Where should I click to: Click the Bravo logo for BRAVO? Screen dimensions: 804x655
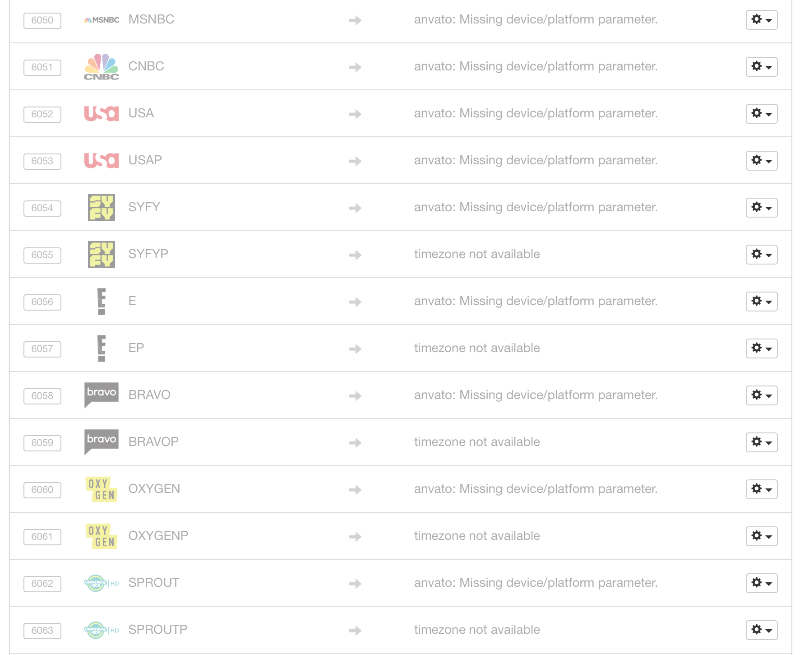point(102,395)
